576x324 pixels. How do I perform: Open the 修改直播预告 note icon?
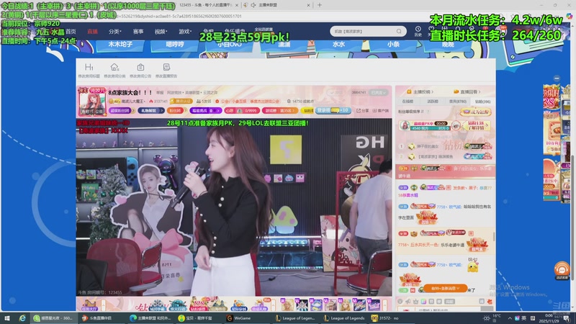[x=166, y=67]
